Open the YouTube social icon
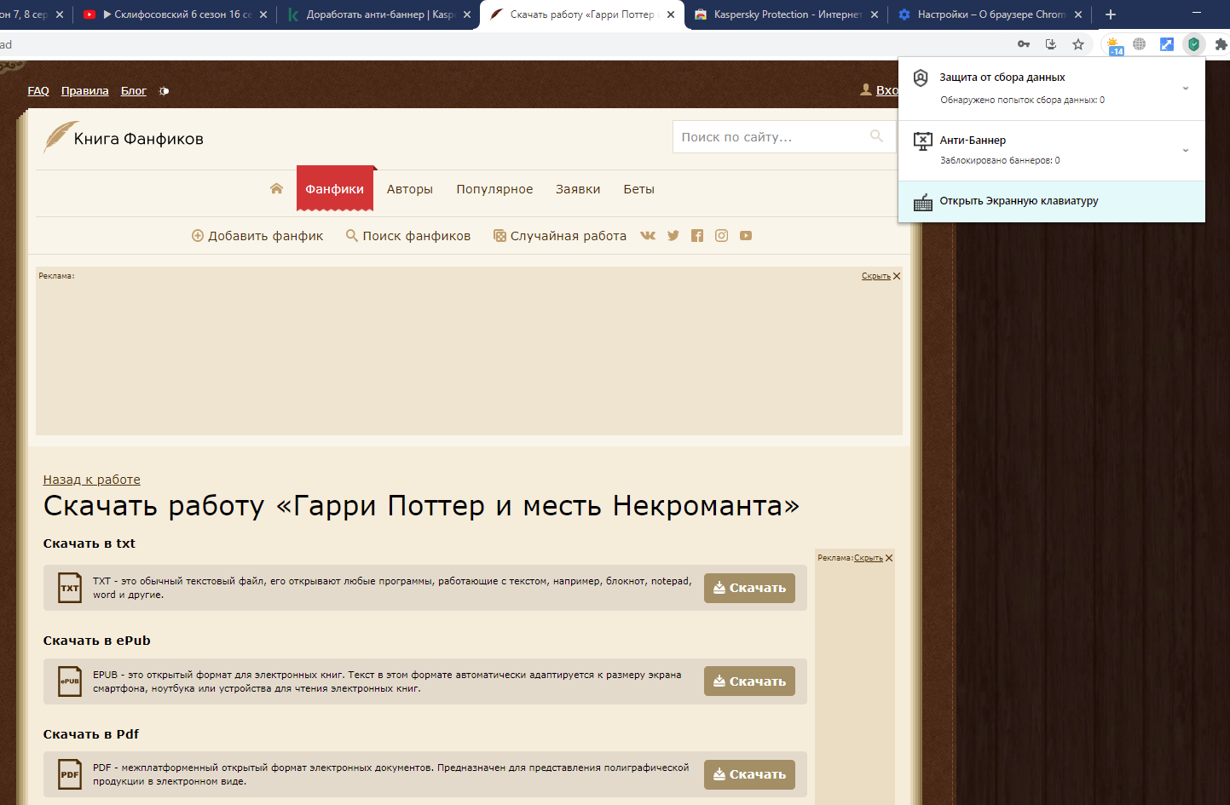This screenshot has width=1230, height=805. click(x=746, y=236)
